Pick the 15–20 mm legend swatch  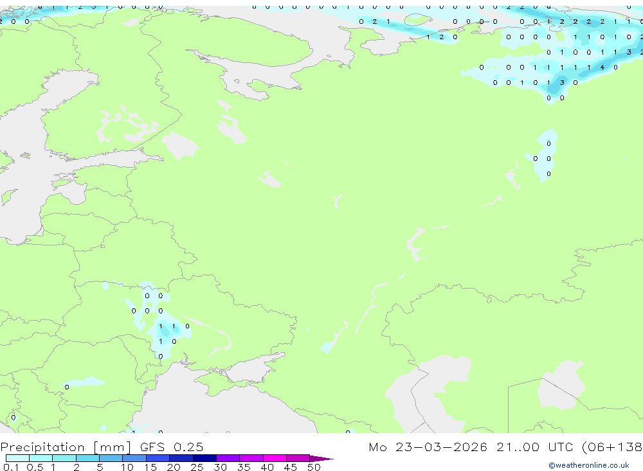click(158, 458)
